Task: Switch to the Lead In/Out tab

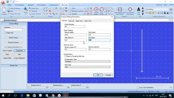Action: 88,21
